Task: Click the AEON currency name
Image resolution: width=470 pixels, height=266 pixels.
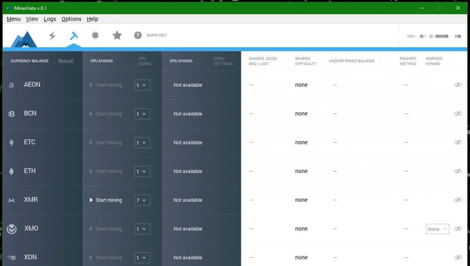Action: pyautogui.click(x=32, y=84)
